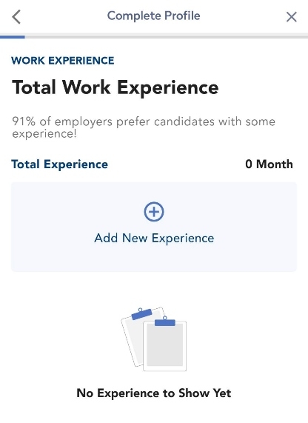Screen dimensions: 308x423
Task: Click the Total Experience label
Action: point(60,164)
